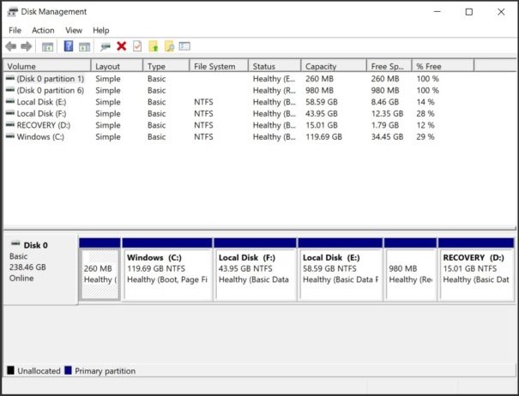The width and height of the screenshot is (519, 396).
Task: Click the Disk Management title bar app icon
Action: (11, 11)
